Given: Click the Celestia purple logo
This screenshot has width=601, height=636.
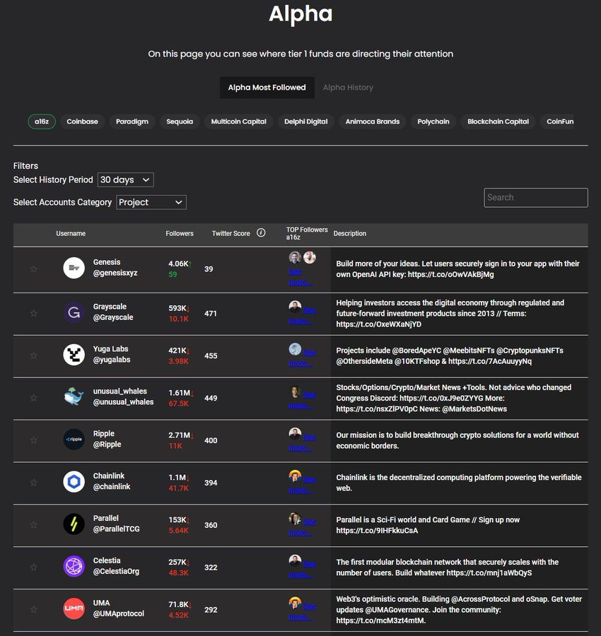Looking at the screenshot, I should tap(74, 566).
